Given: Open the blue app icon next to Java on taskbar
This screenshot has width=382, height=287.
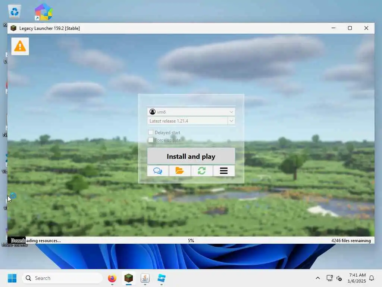Looking at the screenshot, I should (162, 278).
